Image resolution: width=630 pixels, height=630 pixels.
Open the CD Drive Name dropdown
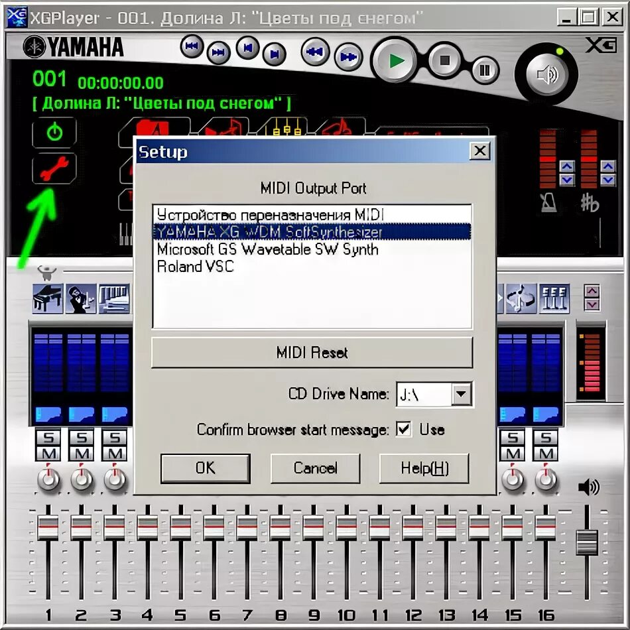pos(461,394)
